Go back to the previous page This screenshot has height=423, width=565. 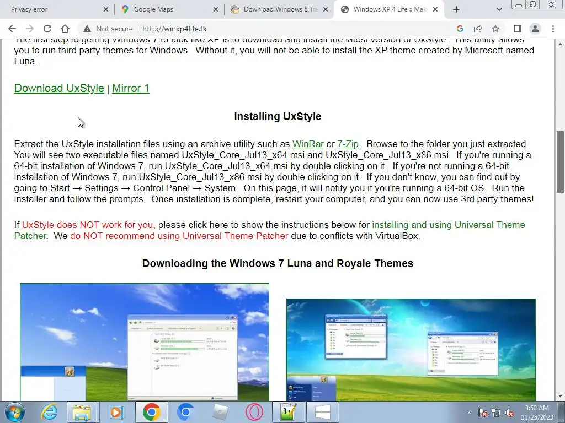point(12,29)
